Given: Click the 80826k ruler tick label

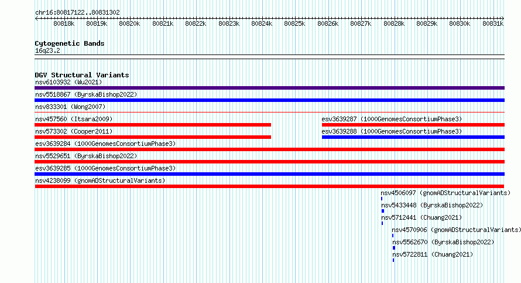Looking at the screenshot, I should tap(328, 23).
